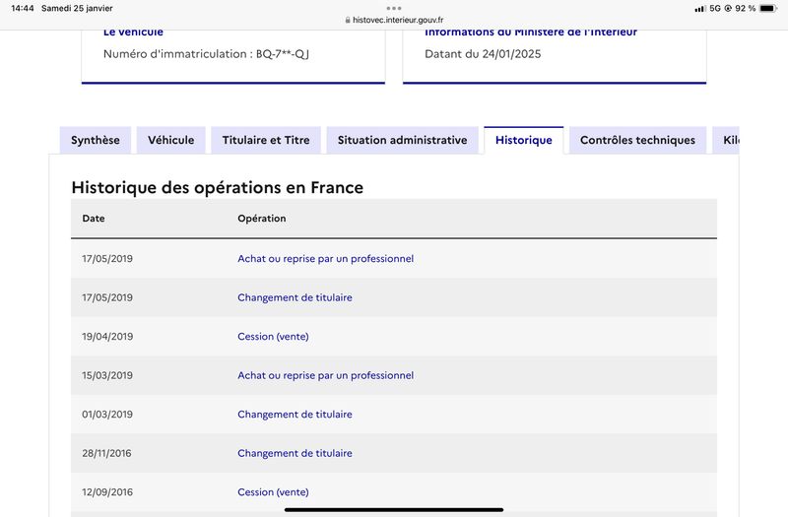Click the date 15/03/2019 cell
Screen dimensions: 788x517
(107, 375)
